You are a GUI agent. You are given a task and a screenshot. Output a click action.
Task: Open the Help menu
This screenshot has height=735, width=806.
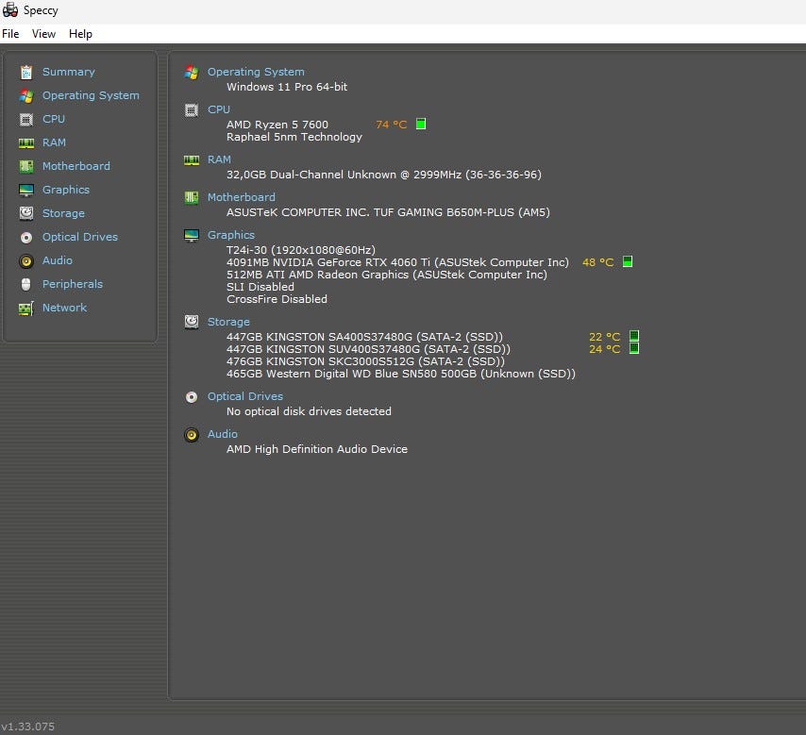click(x=81, y=34)
